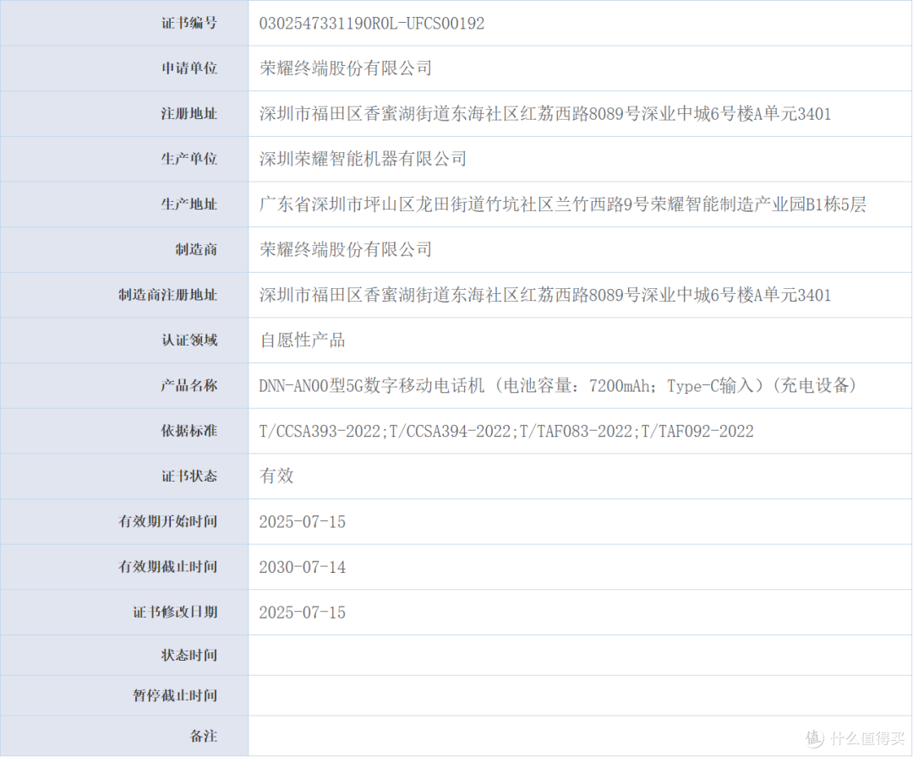Click the 申请单位 label cell
The height and width of the screenshot is (757, 913).
(124, 68)
